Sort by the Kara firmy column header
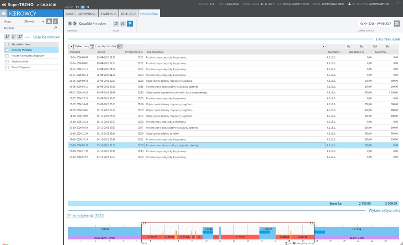This screenshot has width=403, height=245. click(x=381, y=52)
